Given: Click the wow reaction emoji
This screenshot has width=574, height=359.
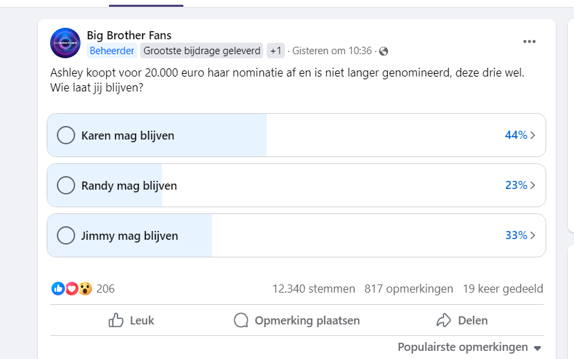Looking at the screenshot, I should tap(85, 289).
